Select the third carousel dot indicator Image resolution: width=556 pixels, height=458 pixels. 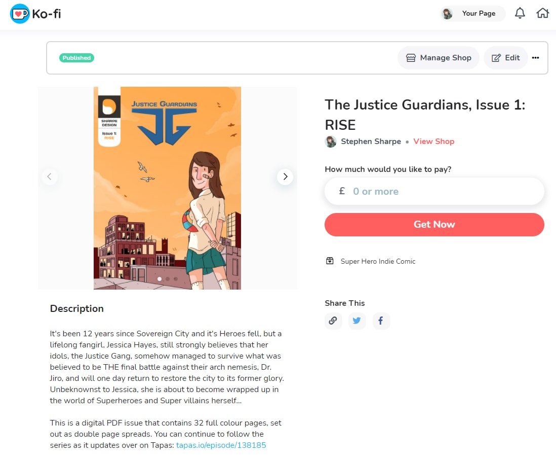coord(176,279)
